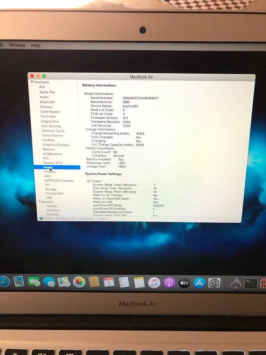Select Bluetooth in the sidebar
266x355 pixels.
tap(47, 102)
